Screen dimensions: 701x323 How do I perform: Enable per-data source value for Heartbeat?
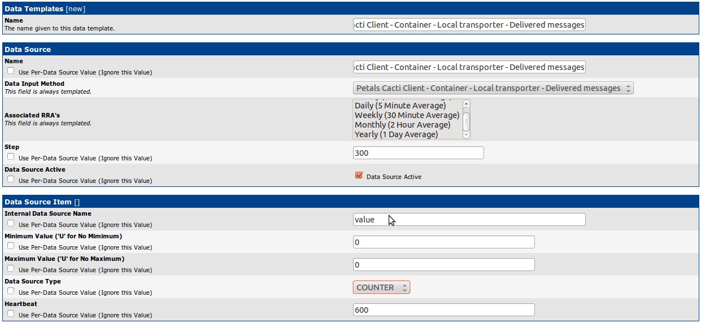point(11,314)
